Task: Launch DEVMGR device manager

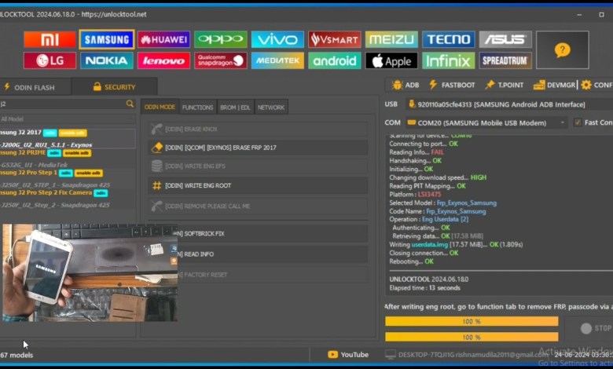Action: tap(554, 85)
